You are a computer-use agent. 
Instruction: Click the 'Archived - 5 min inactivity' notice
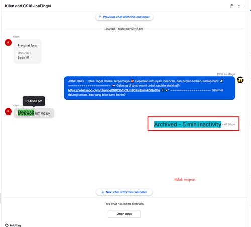tap(188, 124)
